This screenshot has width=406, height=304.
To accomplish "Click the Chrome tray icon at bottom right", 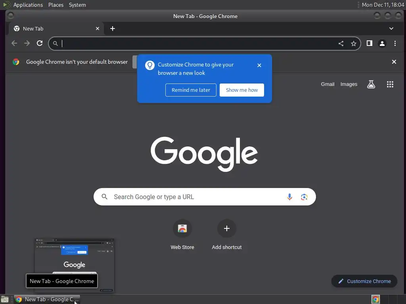I will [375, 299].
